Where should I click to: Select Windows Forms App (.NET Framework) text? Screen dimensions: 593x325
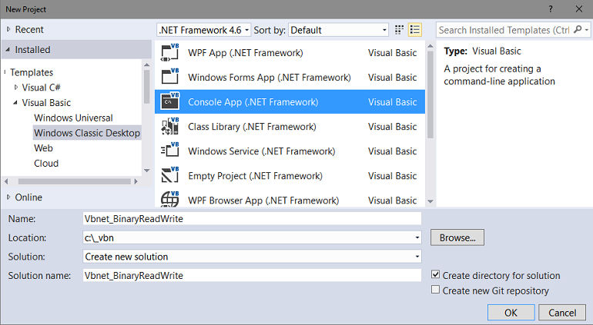tap(270, 78)
